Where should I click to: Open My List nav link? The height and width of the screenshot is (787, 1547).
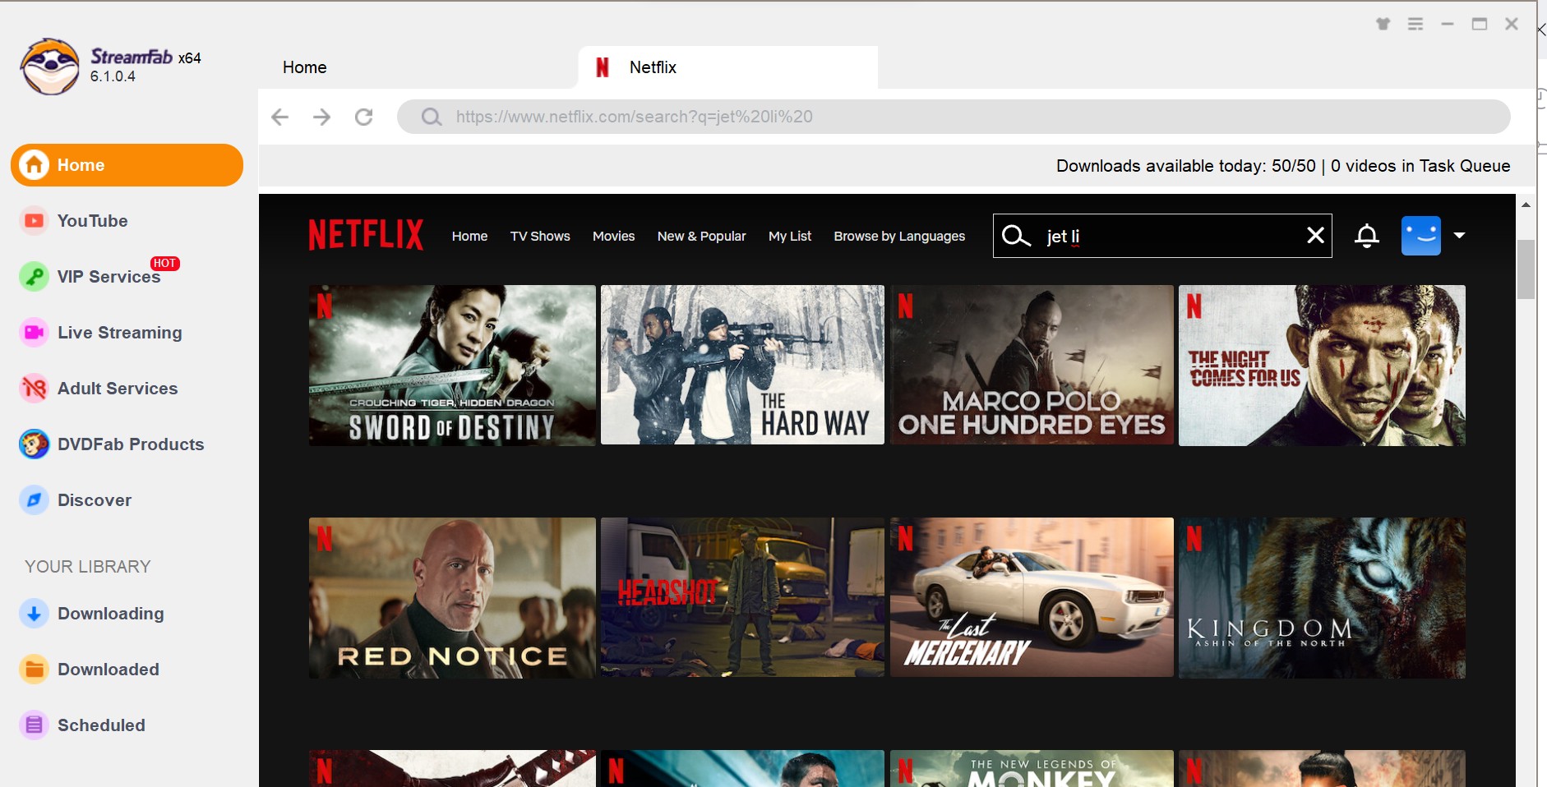tap(790, 237)
